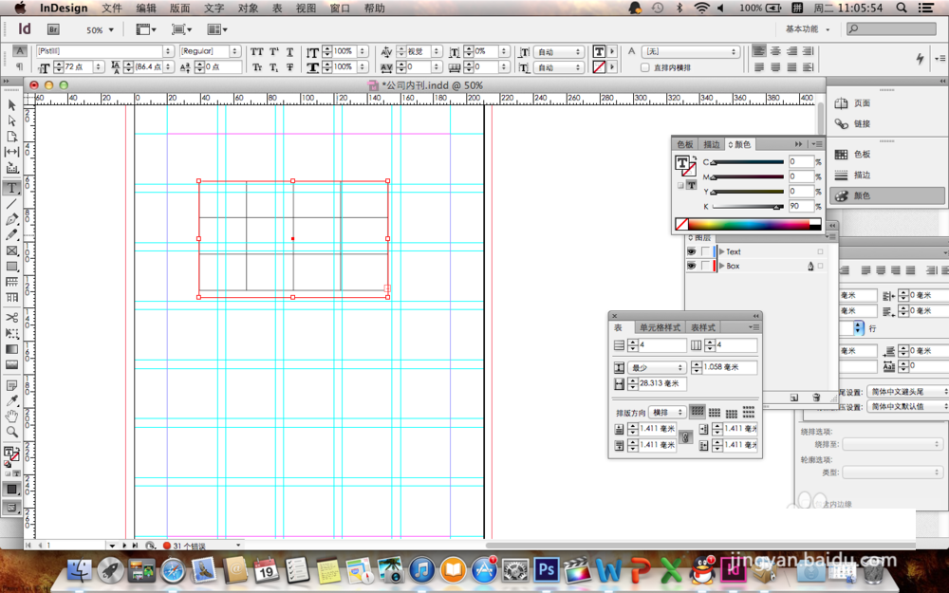Open the 文件 menu
Image resolution: width=949 pixels, height=593 pixels.
112,8
